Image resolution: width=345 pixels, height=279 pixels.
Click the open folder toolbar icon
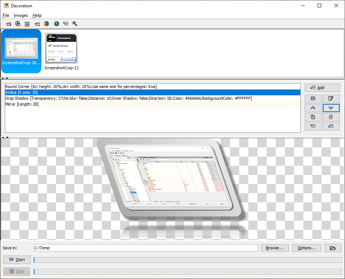pyautogui.click(x=8, y=24)
